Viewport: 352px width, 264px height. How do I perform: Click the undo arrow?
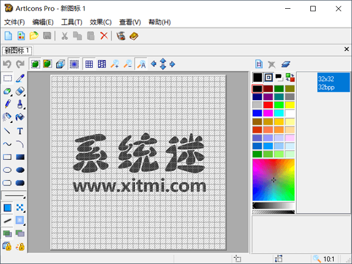(7, 64)
